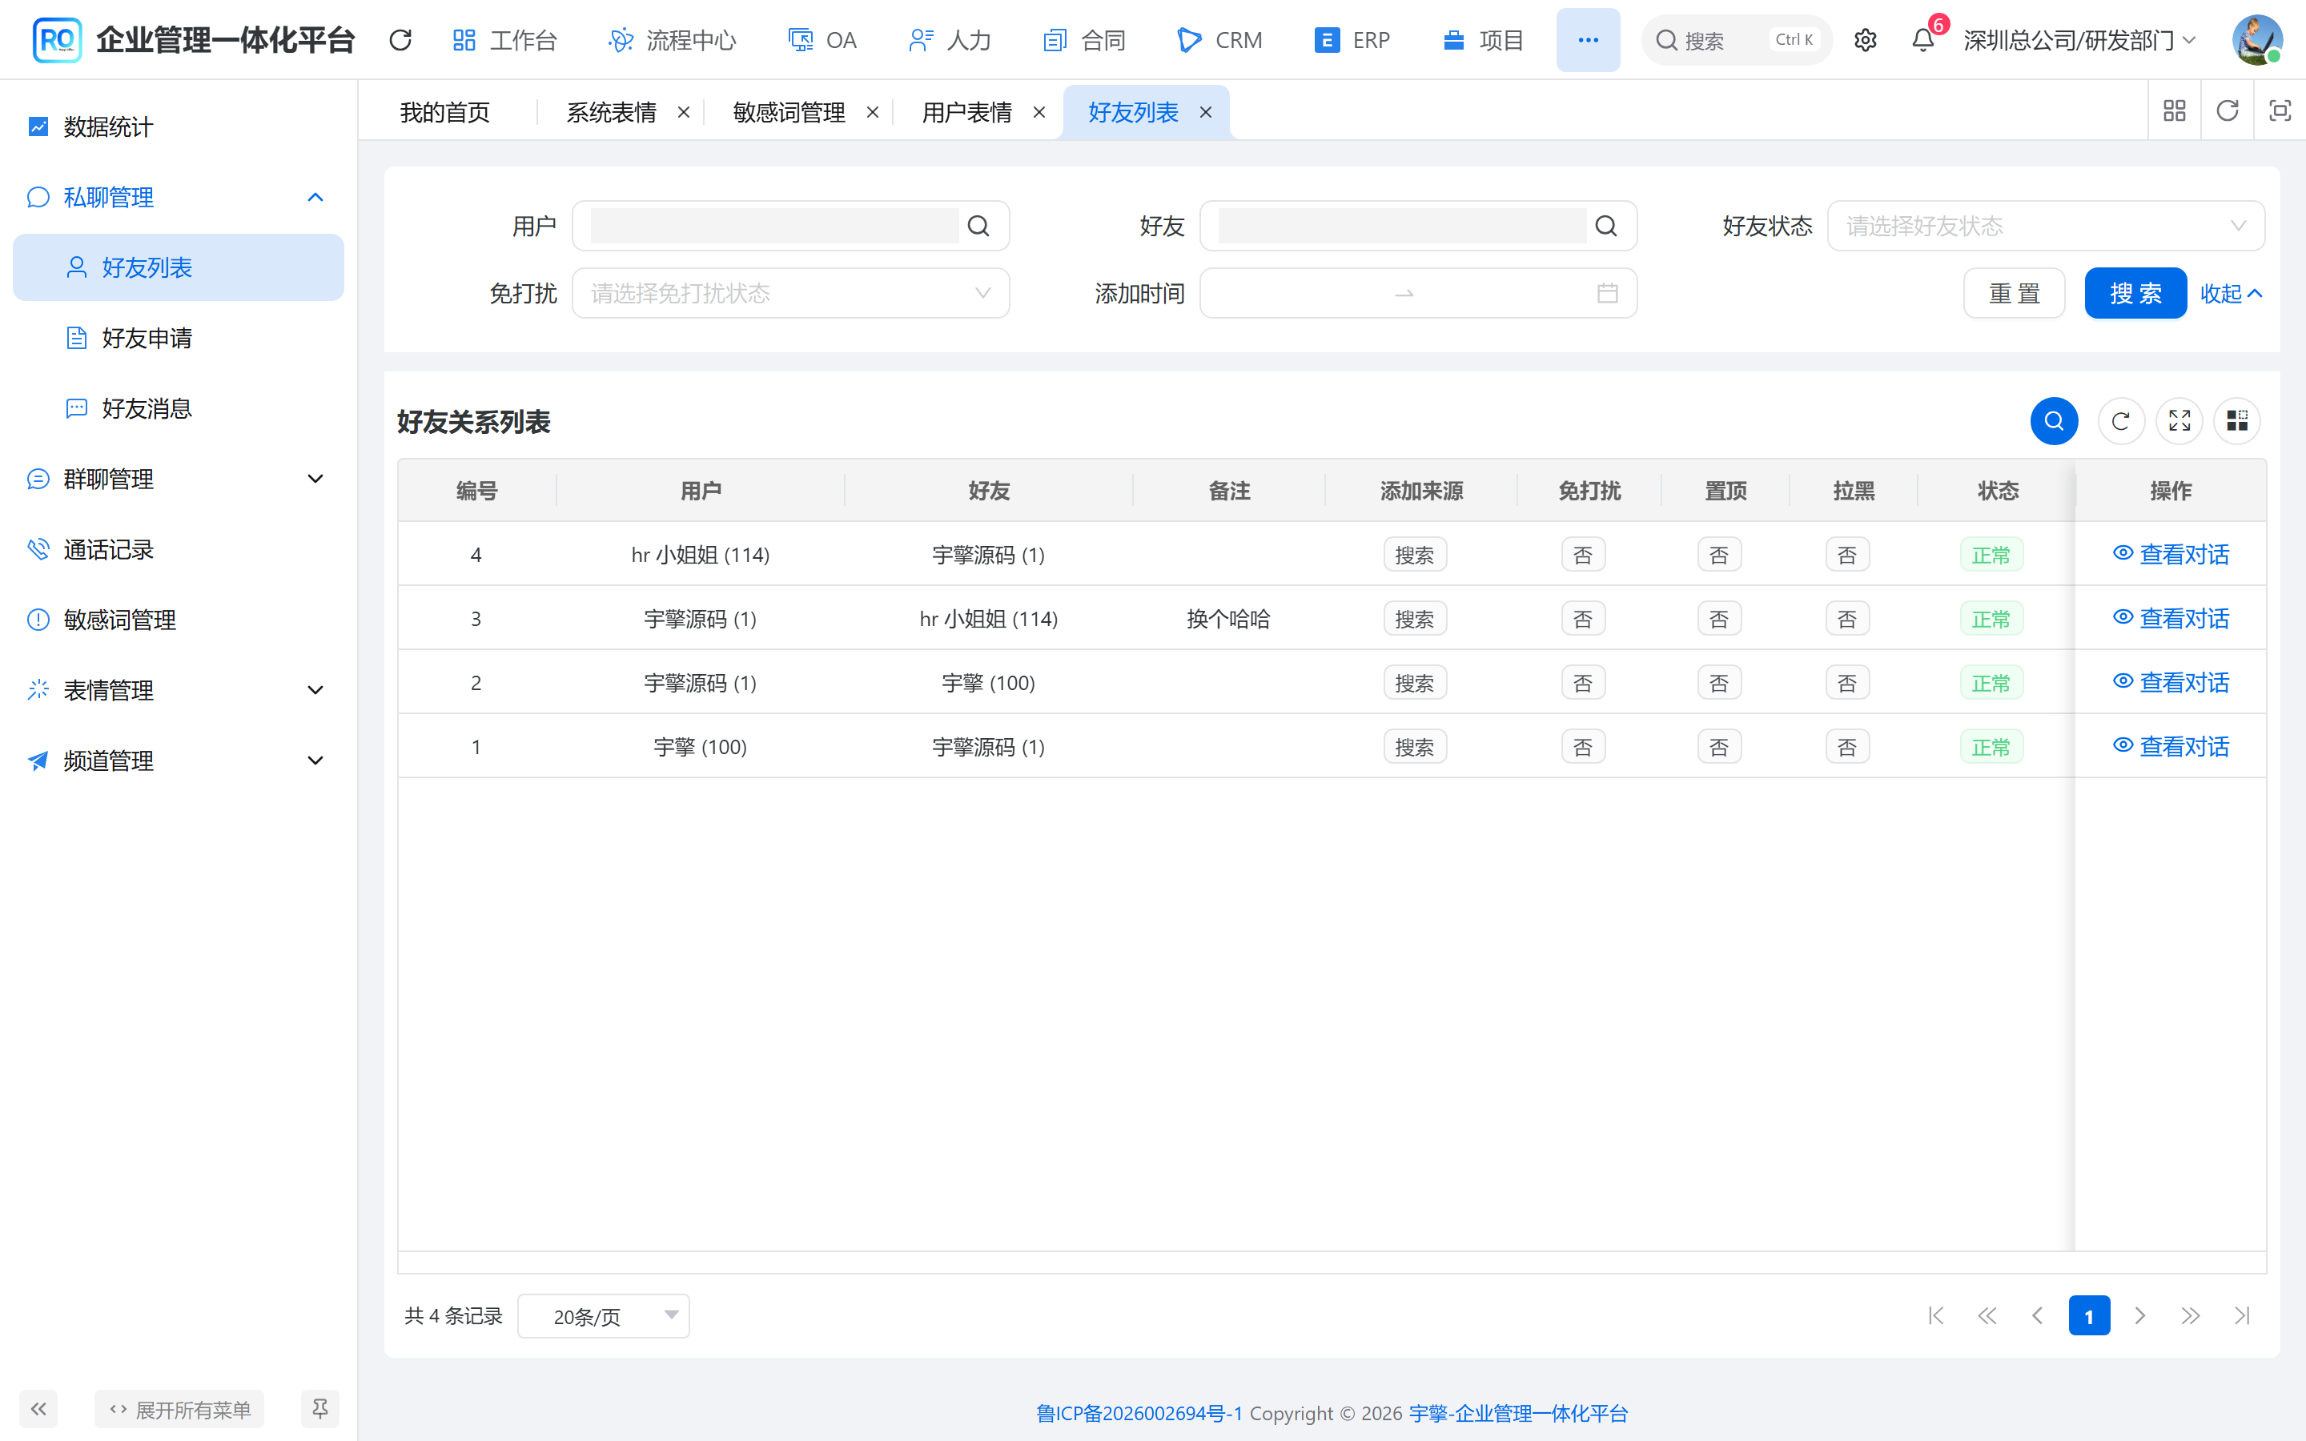2306x1441 pixels.
Task: Click the tab grid layout icon
Action: [x=2175, y=111]
